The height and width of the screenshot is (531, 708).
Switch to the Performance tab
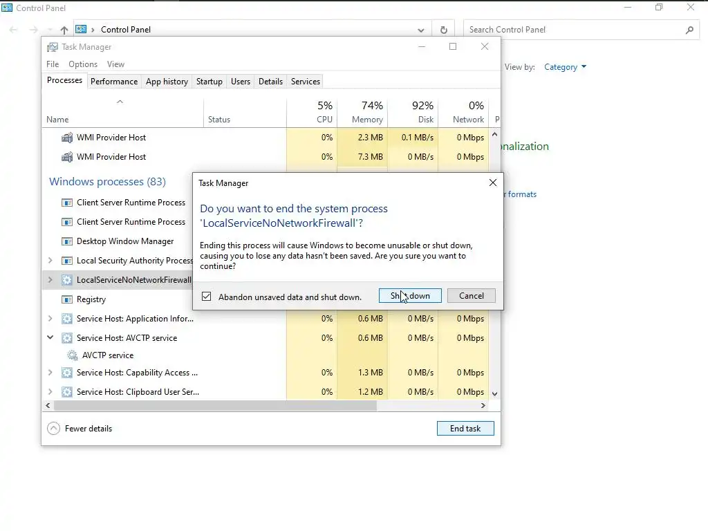click(114, 82)
